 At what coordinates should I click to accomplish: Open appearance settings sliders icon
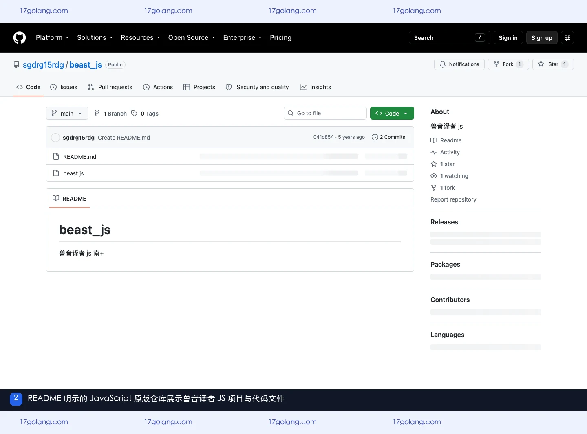pos(567,37)
